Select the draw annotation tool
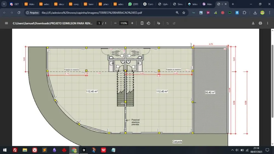 click(x=158, y=23)
